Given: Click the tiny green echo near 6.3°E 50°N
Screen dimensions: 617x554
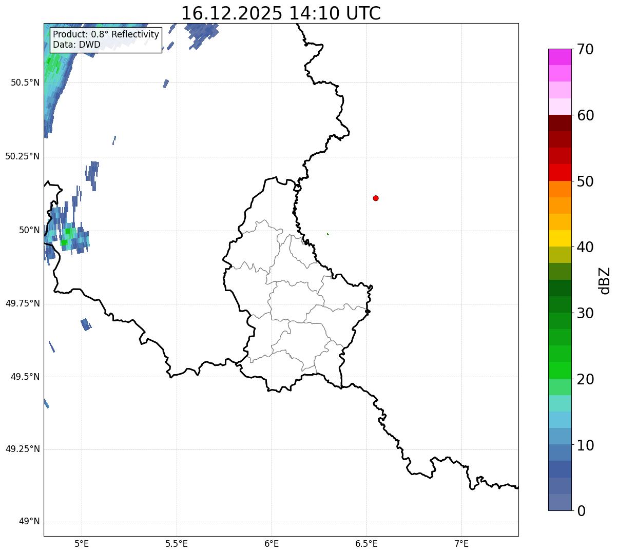Looking at the screenshot, I should coord(328,234).
